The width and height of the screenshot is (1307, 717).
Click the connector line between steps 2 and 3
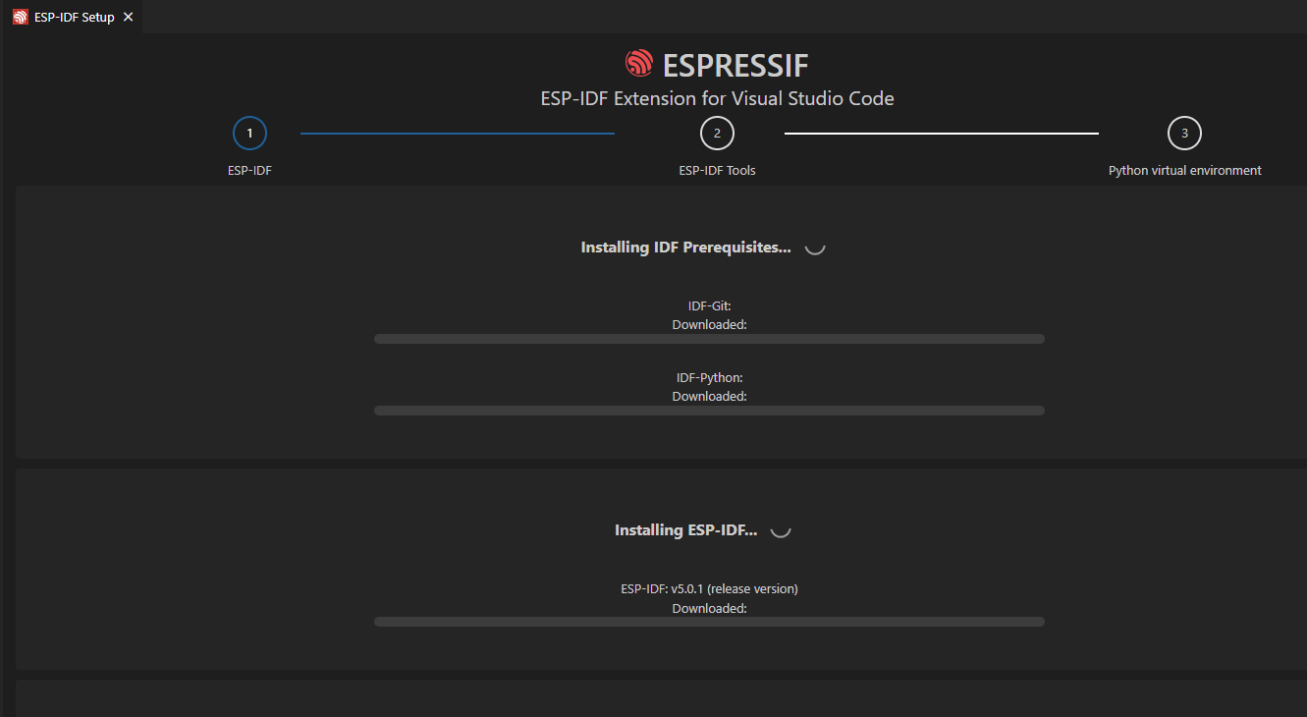(x=941, y=133)
